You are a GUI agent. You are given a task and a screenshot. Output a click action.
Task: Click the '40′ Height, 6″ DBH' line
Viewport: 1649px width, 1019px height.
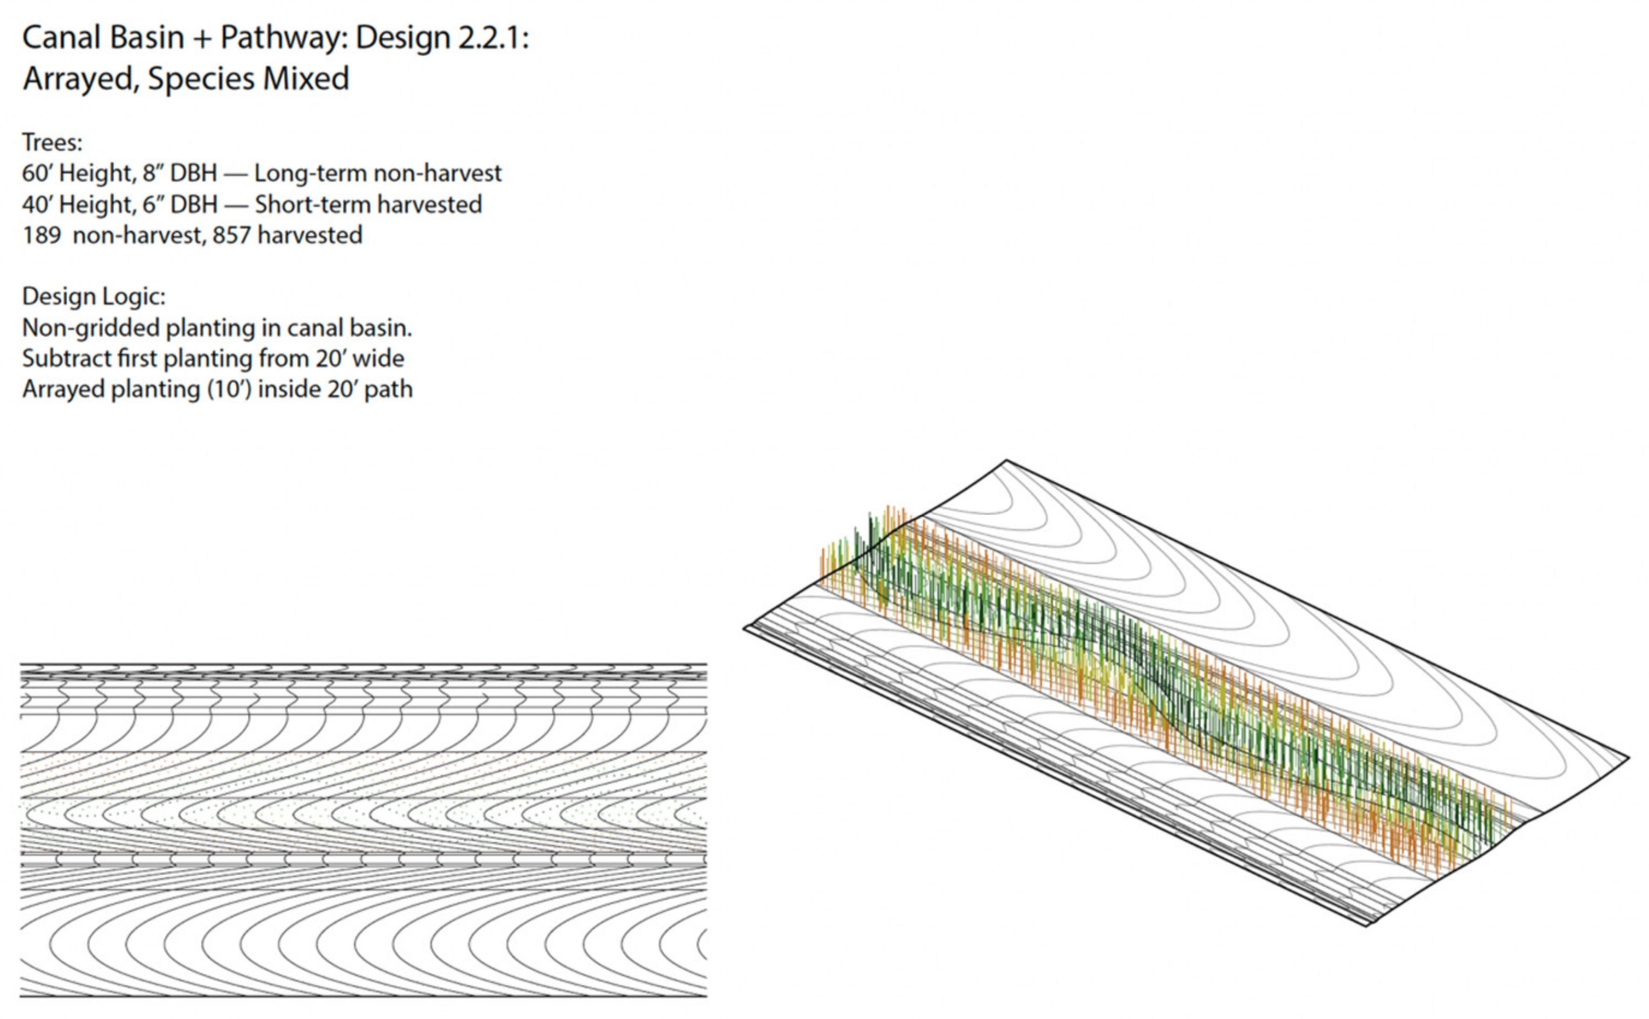(119, 204)
